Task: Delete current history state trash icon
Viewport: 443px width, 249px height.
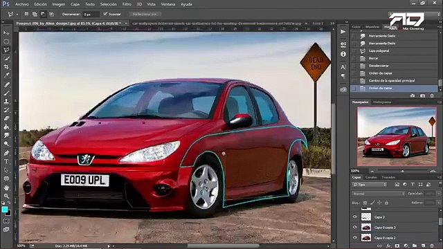Action: [432, 95]
